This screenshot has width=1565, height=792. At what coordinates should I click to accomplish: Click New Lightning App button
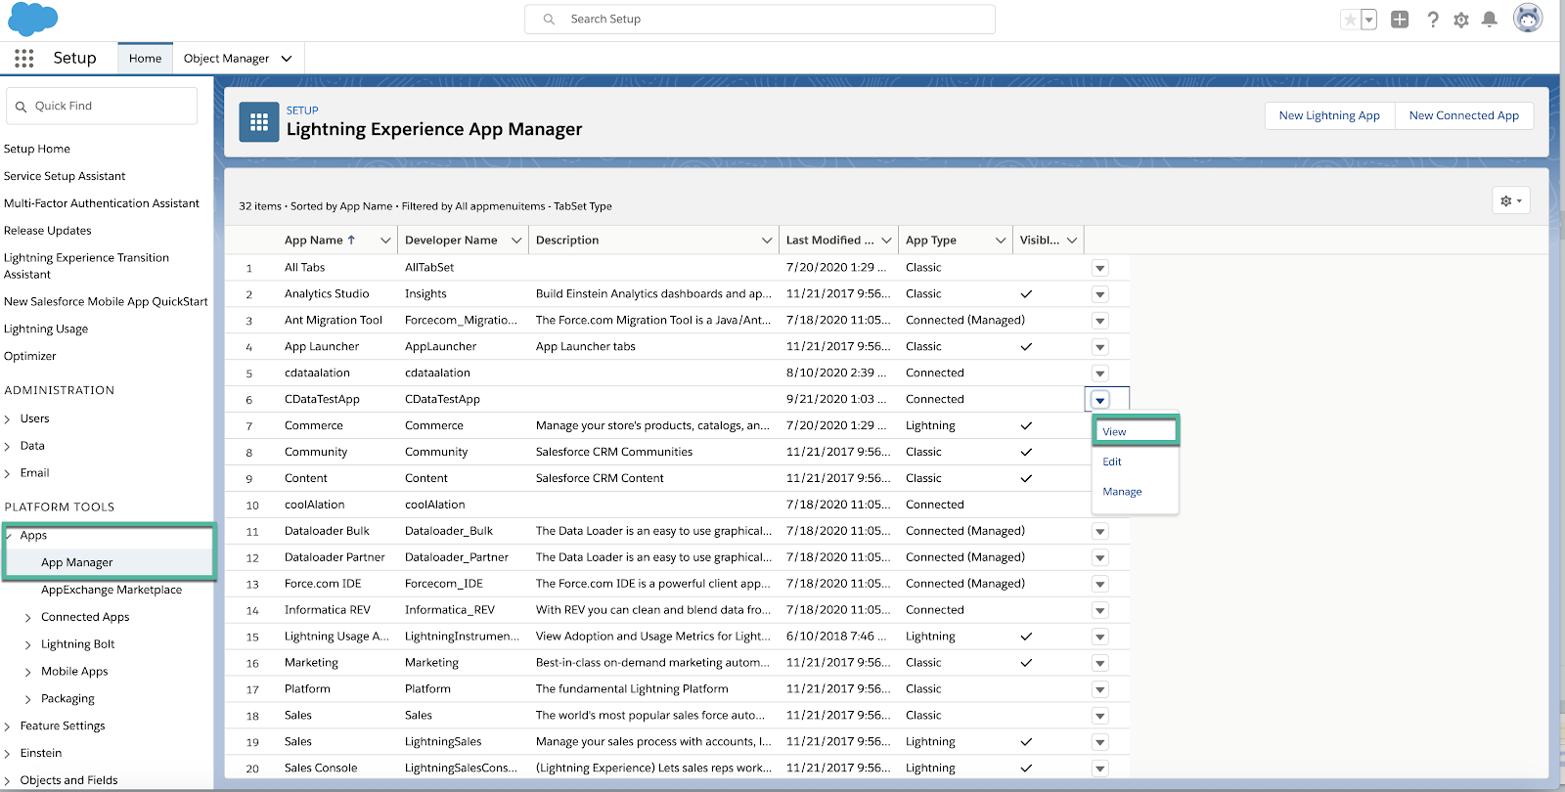[1329, 115]
